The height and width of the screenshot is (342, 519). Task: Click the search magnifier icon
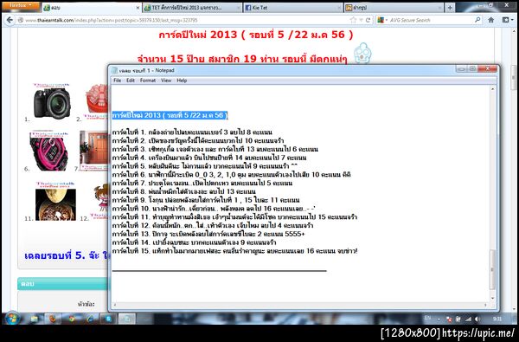click(x=477, y=20)
